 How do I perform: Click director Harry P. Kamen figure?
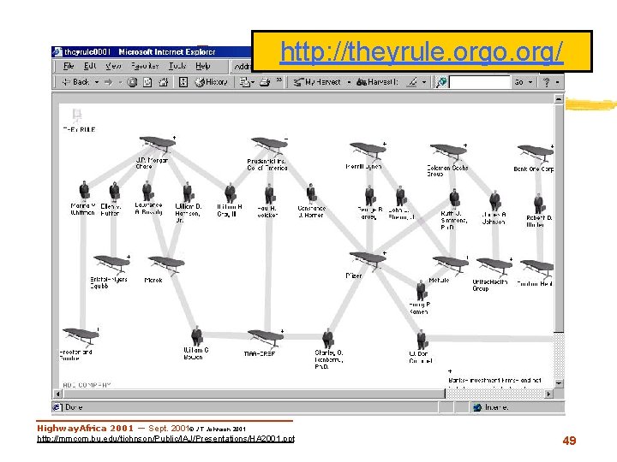421,291
